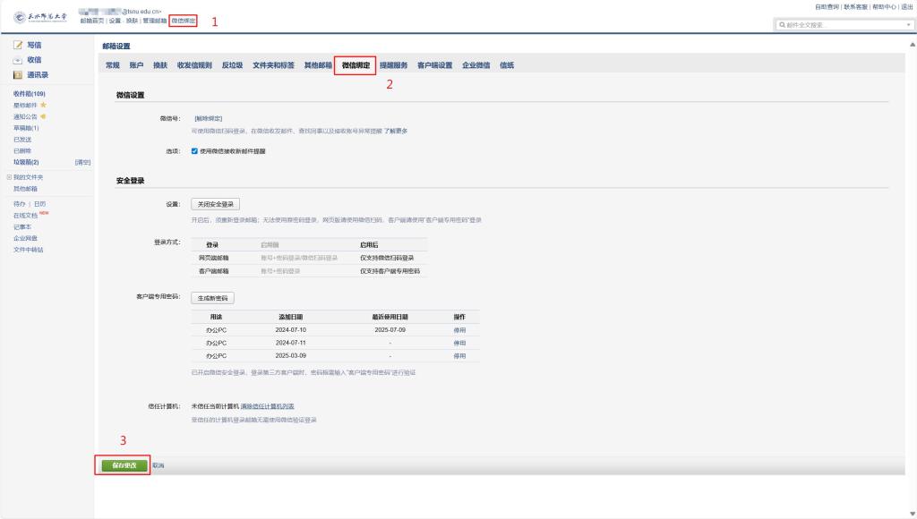The width and height of the screenshot is (917, 519).
Task: Expand the 我的文件夹 tree node
Action: tap(9, 177)
